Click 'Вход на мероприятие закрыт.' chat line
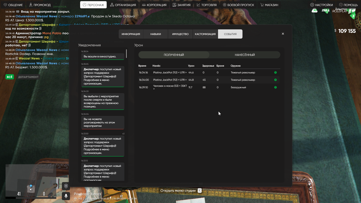Image resolution: width=361 pixels, height=203 pixels. (45, 12)
